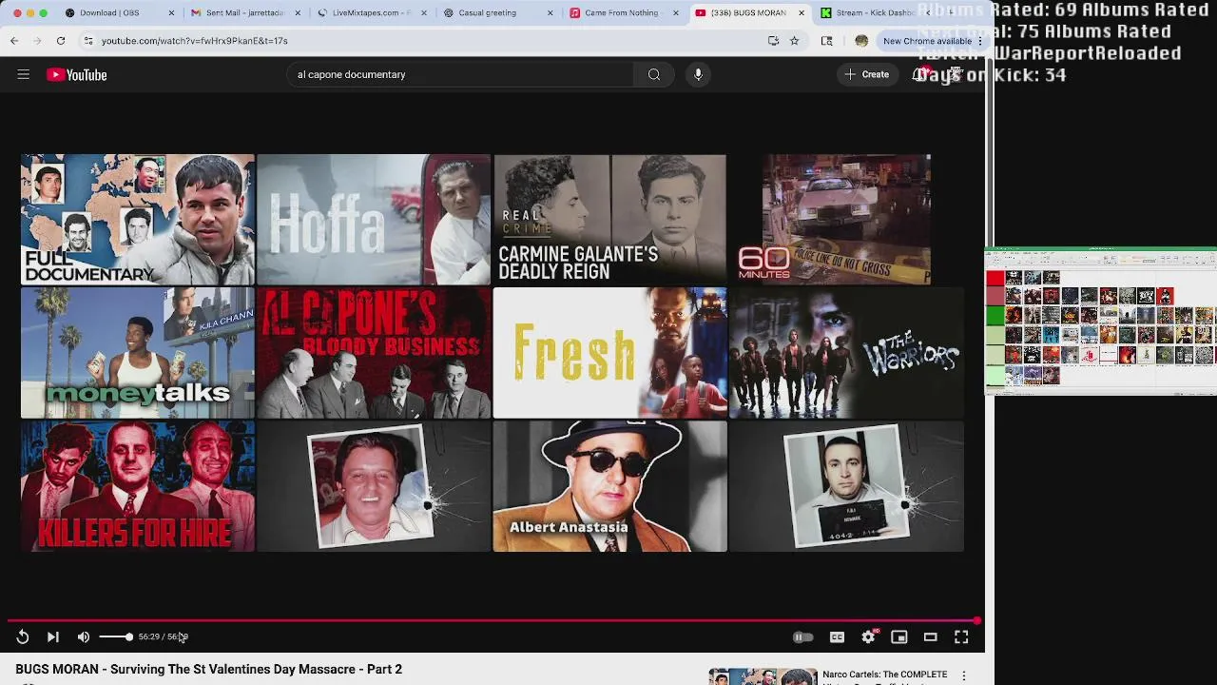The image size is (1217, 685).
Task: Open the 'Money Talks' movie thumbnail
Action: click(138, 353)
